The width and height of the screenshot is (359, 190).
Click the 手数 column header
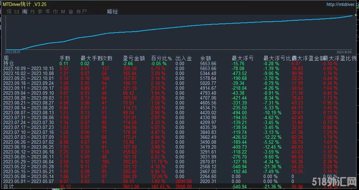pyautogui.click(x=65, y=58)
